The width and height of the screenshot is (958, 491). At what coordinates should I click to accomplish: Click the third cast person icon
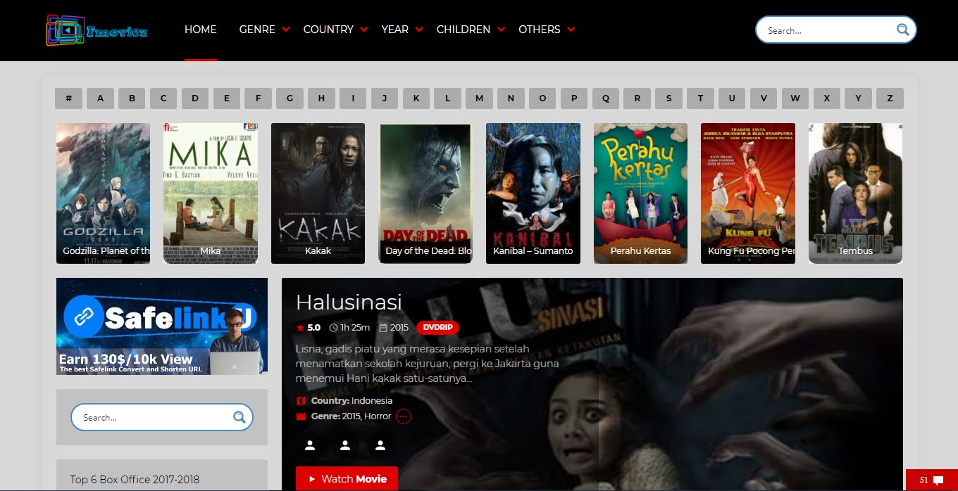tap(380, 445)
